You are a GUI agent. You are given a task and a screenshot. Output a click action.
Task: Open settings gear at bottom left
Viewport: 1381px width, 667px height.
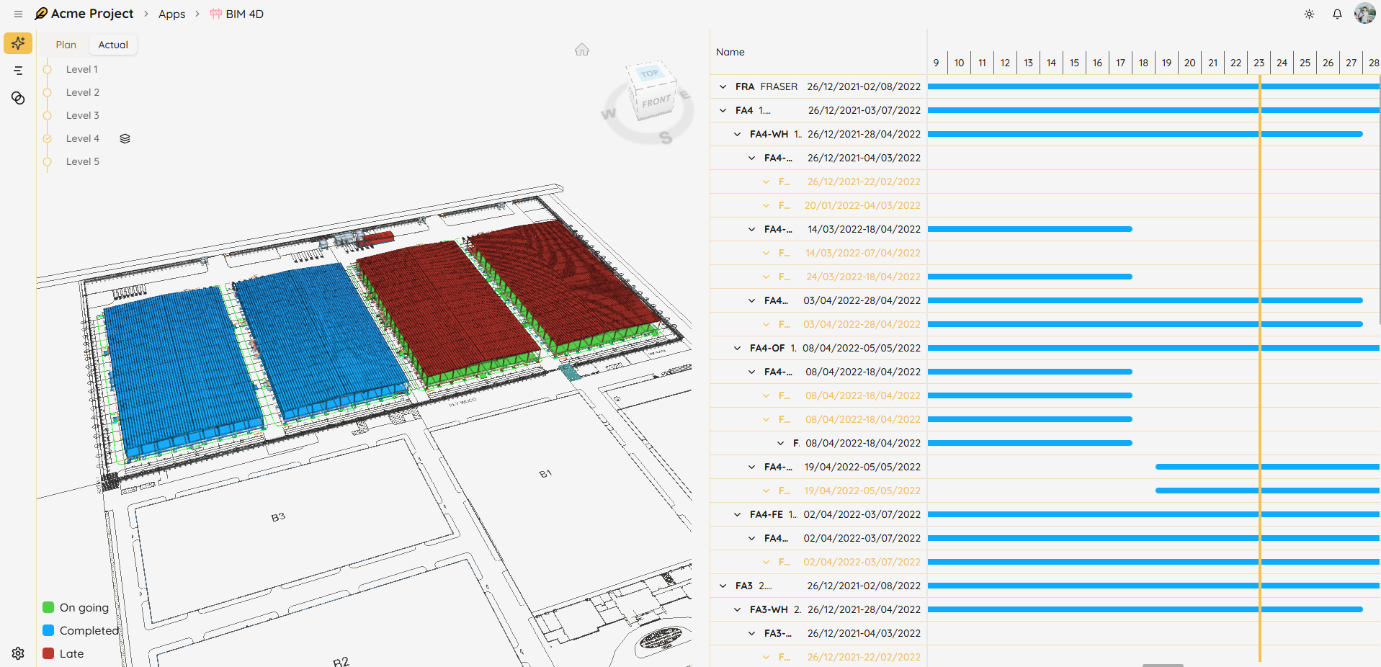[x=18, y=653]
